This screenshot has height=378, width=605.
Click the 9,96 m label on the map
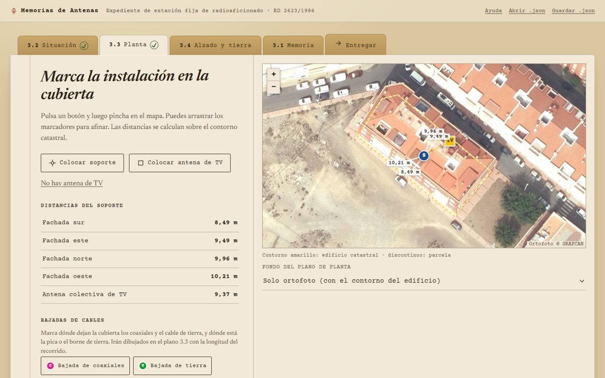pyautogui.click(x=433, y=131)
